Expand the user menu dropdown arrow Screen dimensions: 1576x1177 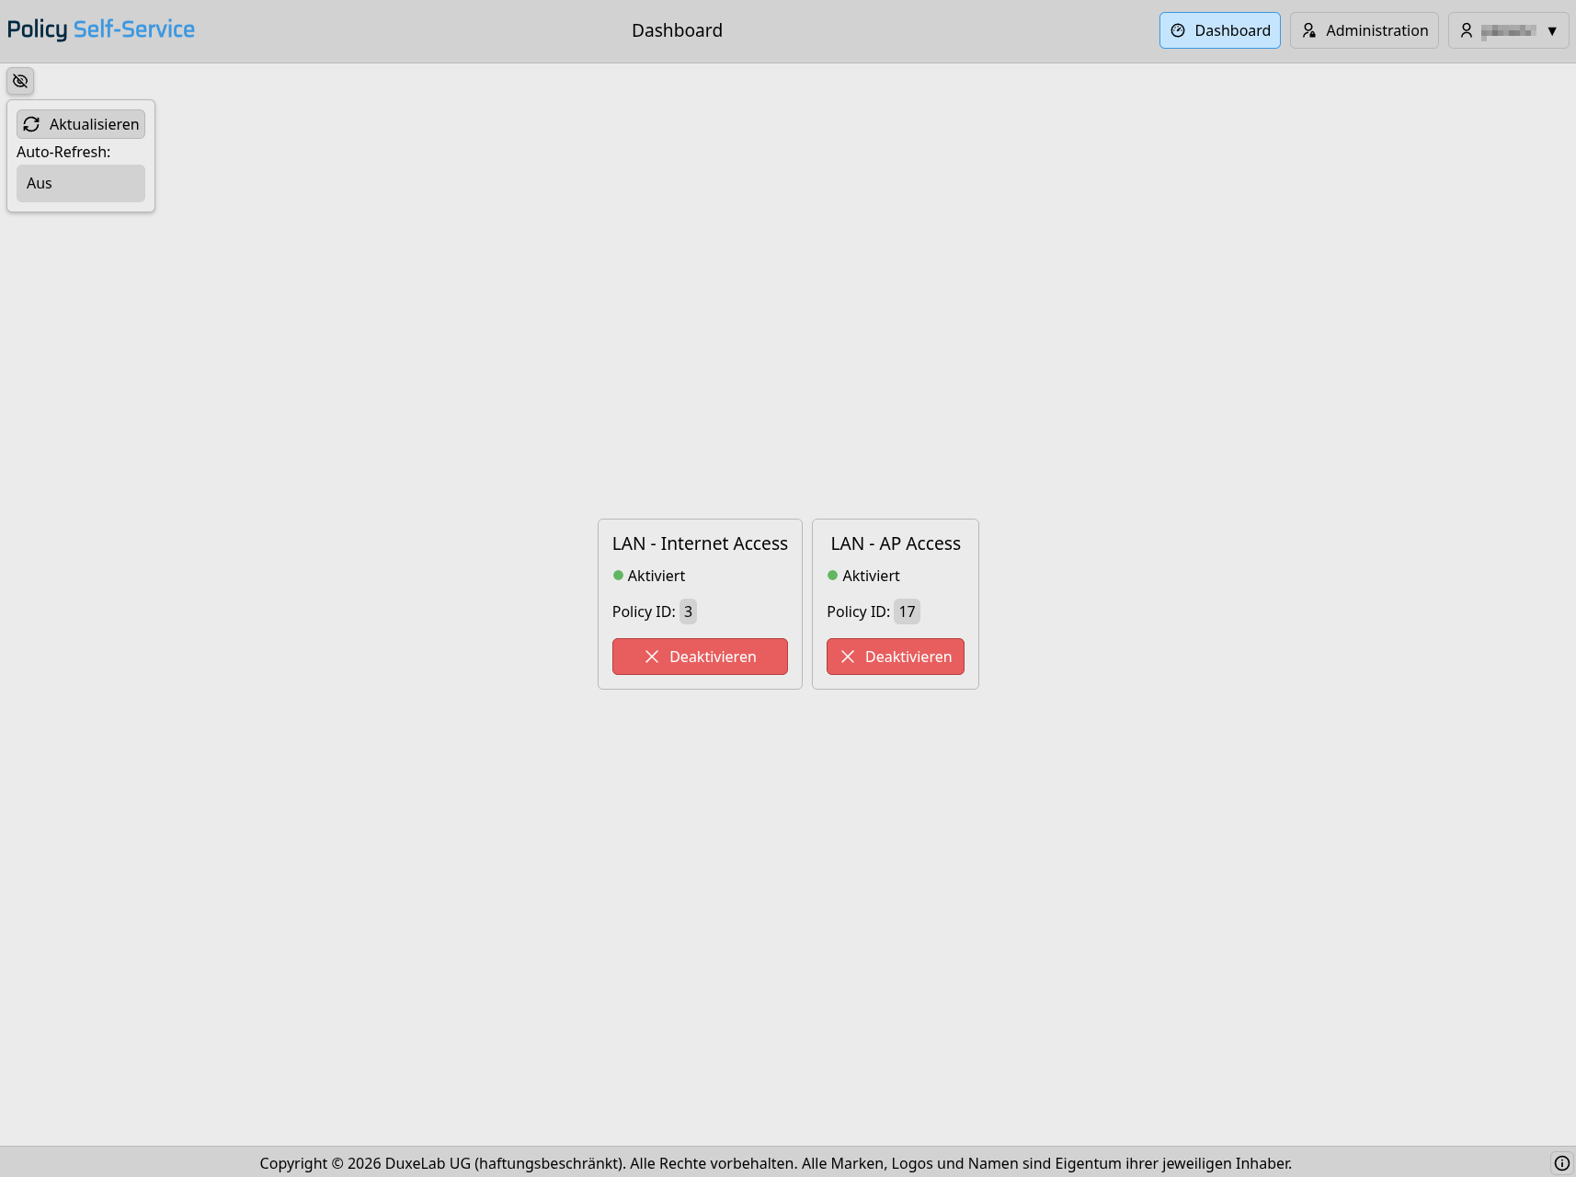click(1552, 30)
